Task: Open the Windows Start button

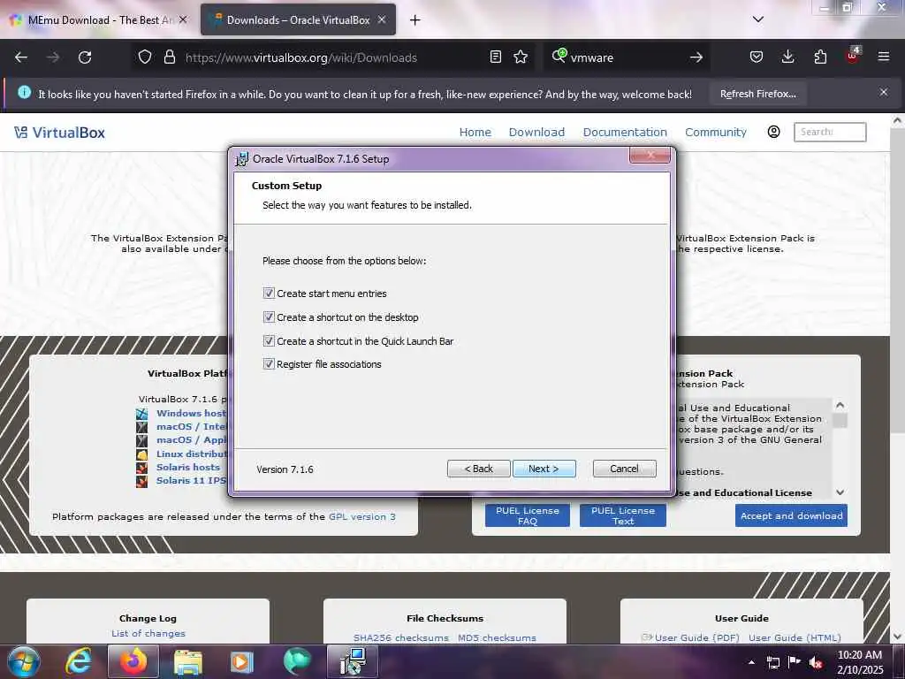Action: [x=24, y=661]
